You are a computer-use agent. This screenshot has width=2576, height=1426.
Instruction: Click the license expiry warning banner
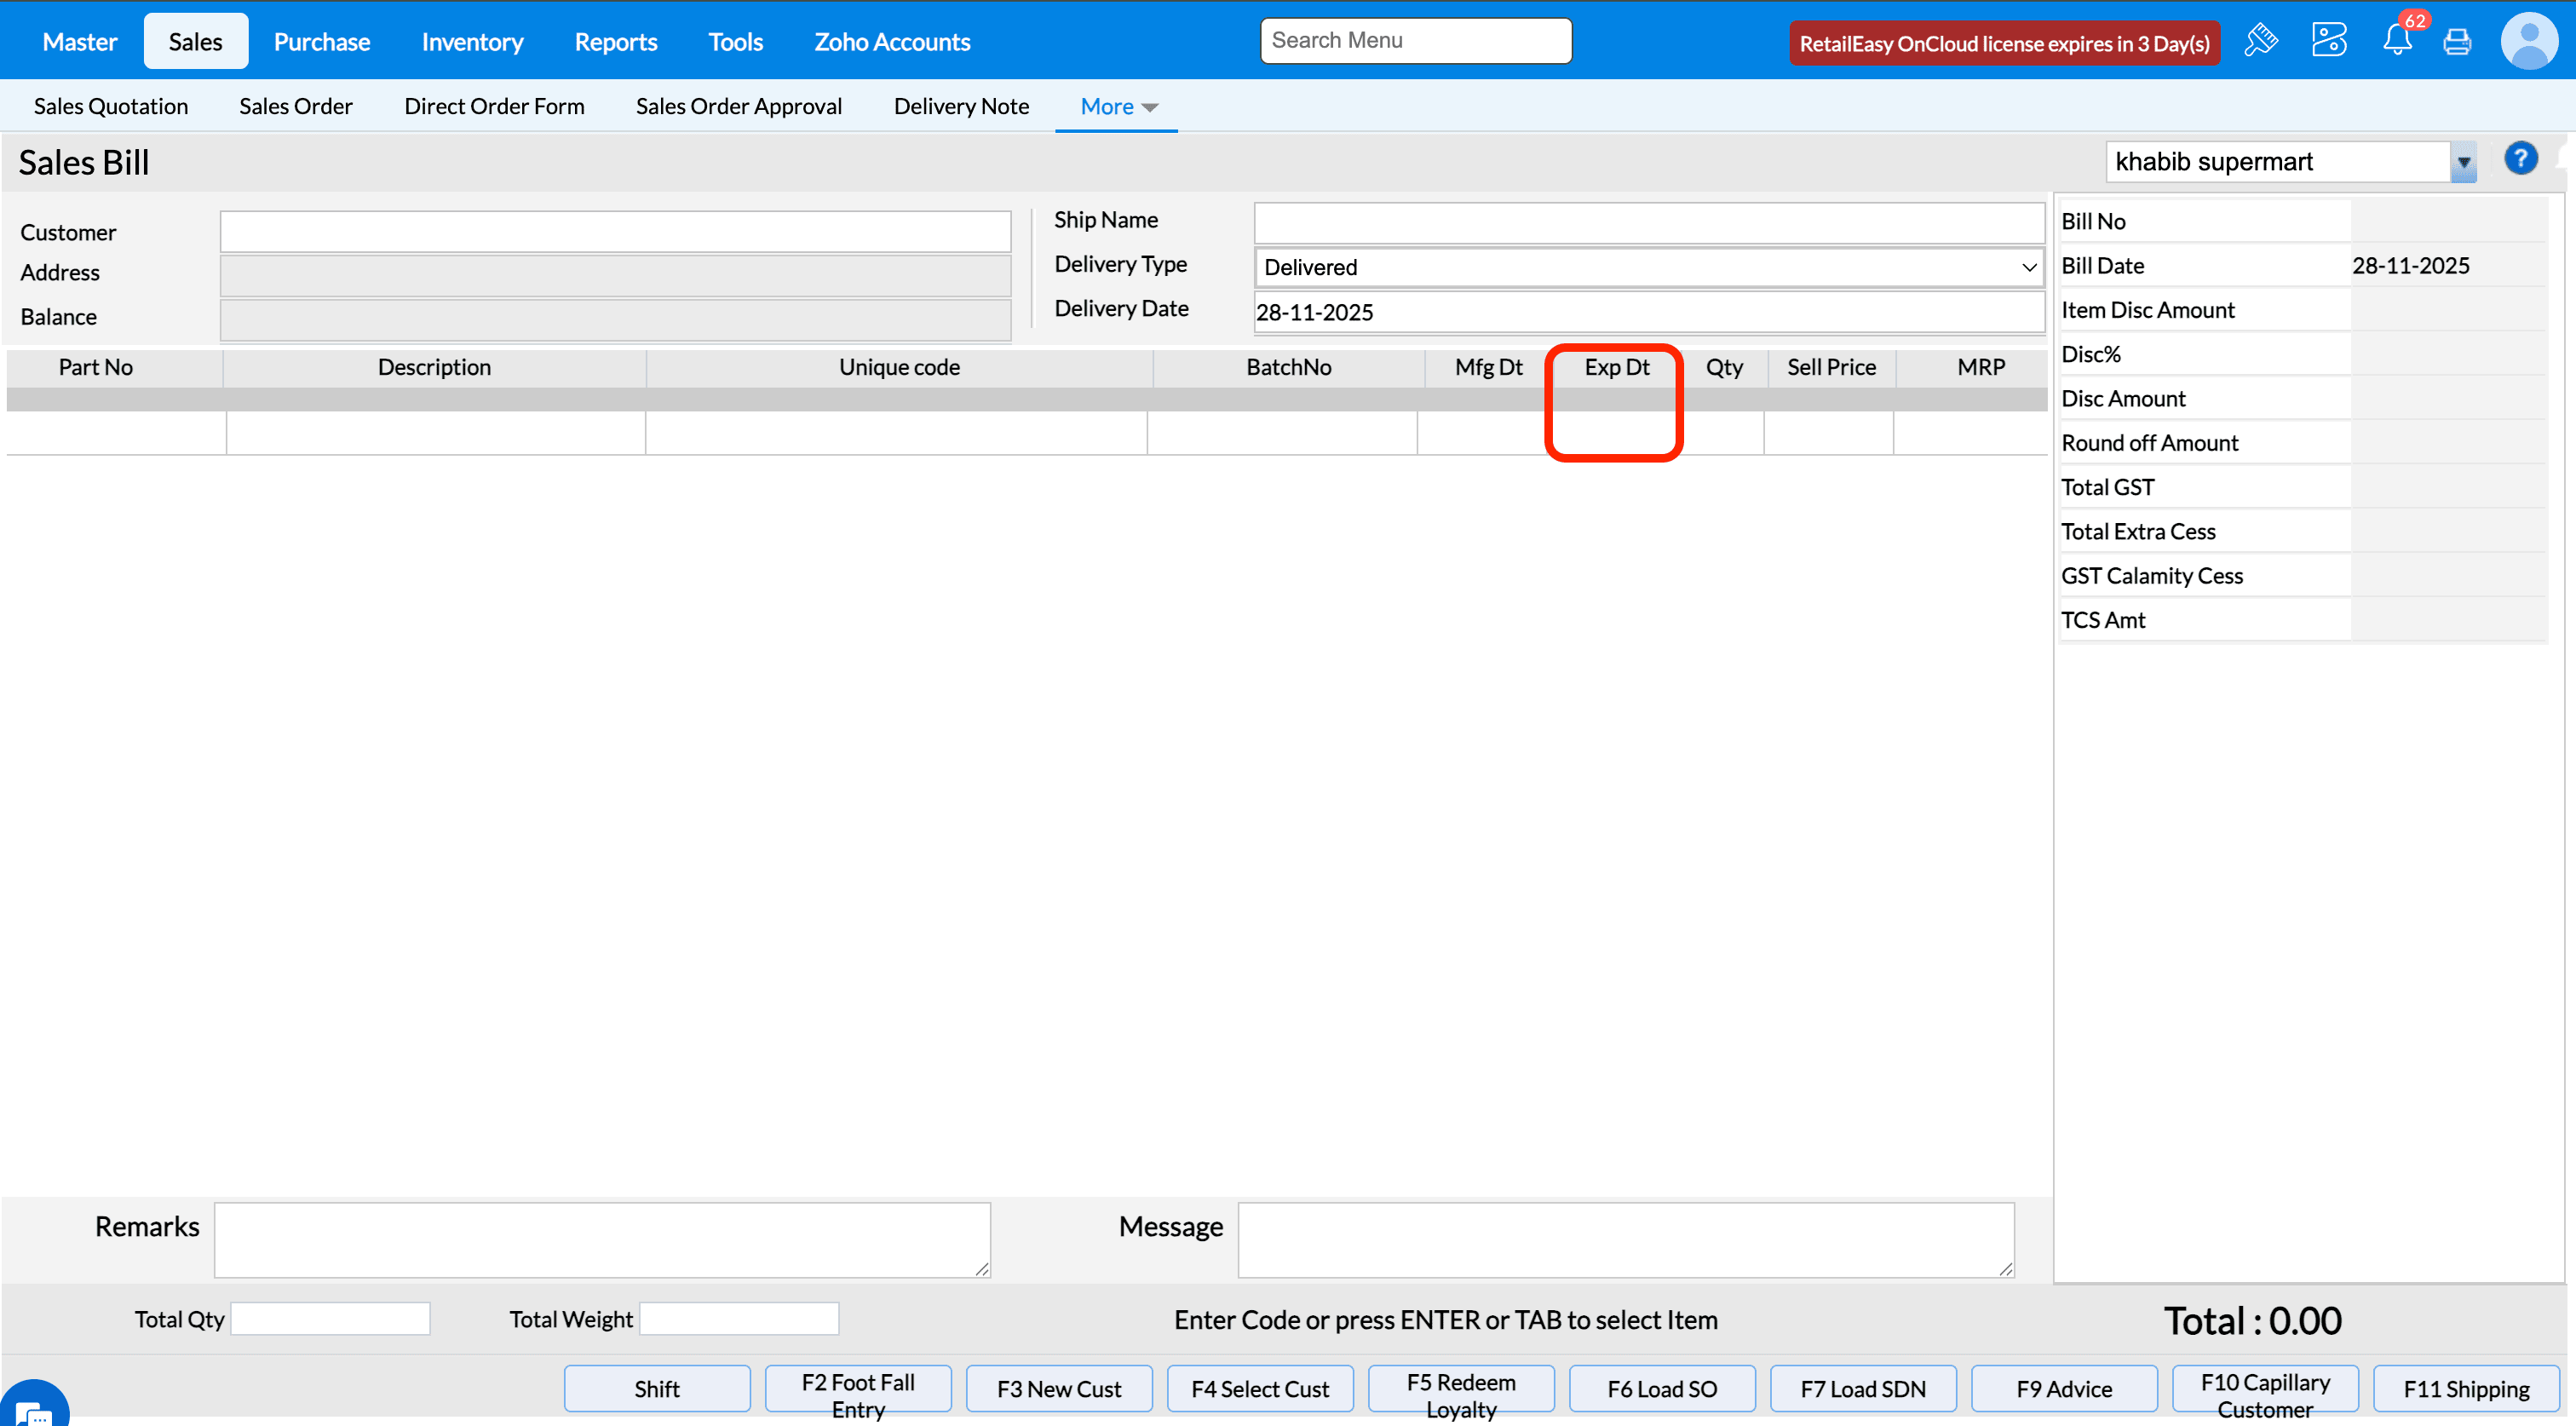click(2004, 43)
